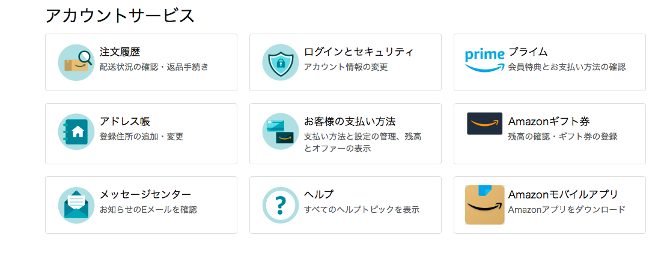Image resolution: width=670 pixels, height=253 pixels.
Task: Click the envelope message center icon
Action: (x=76, y=205)
